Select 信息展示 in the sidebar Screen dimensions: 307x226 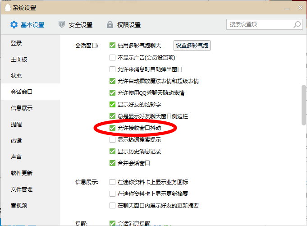31,108
